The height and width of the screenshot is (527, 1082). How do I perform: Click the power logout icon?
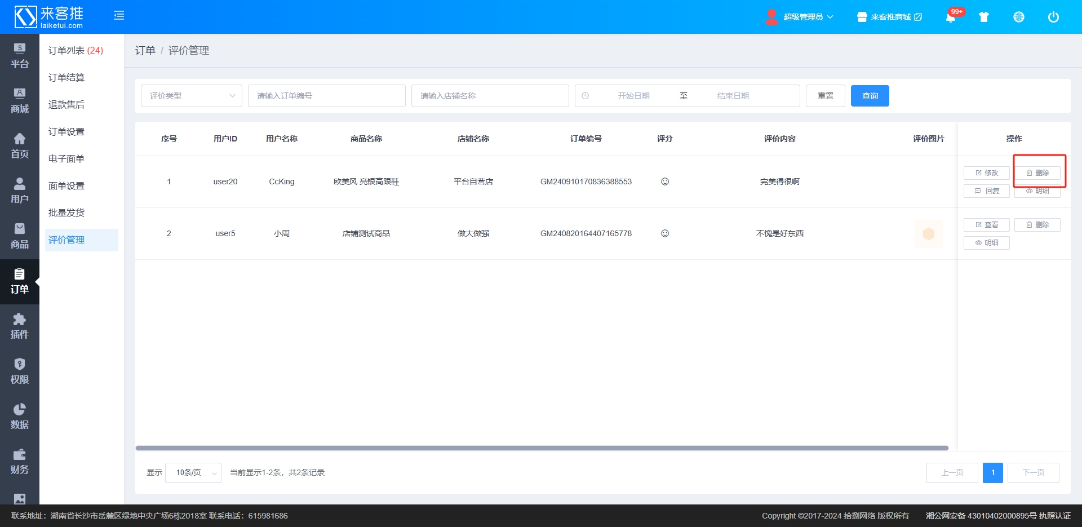[x=1053, y=17]
